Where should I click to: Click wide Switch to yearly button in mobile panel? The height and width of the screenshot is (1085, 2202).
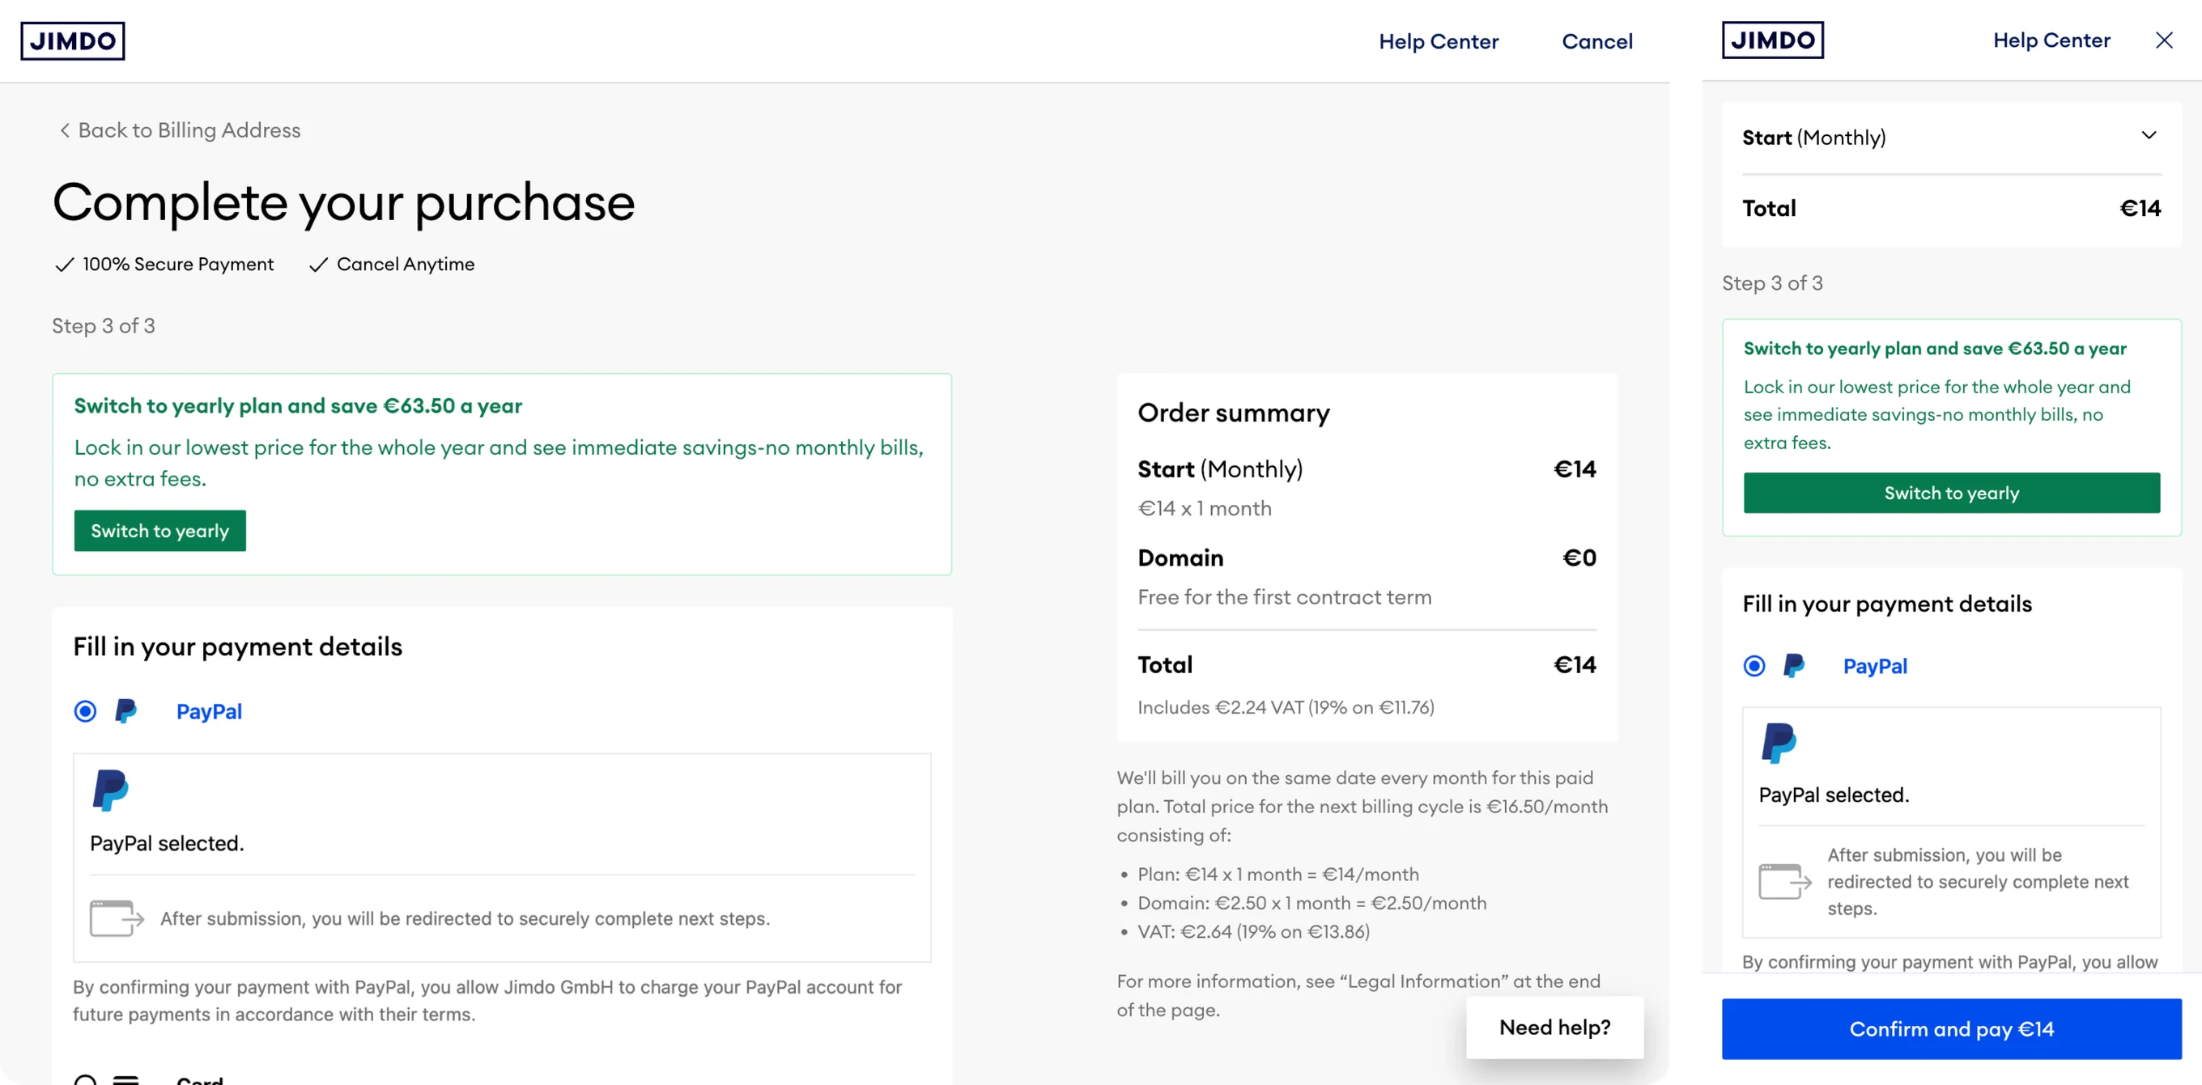pos(1952,493)
